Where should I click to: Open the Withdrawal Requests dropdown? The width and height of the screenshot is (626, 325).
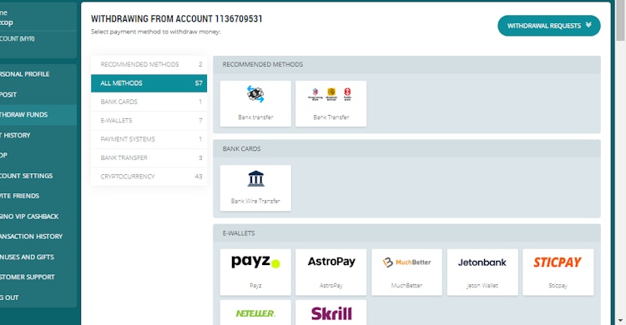click(549, 26)
